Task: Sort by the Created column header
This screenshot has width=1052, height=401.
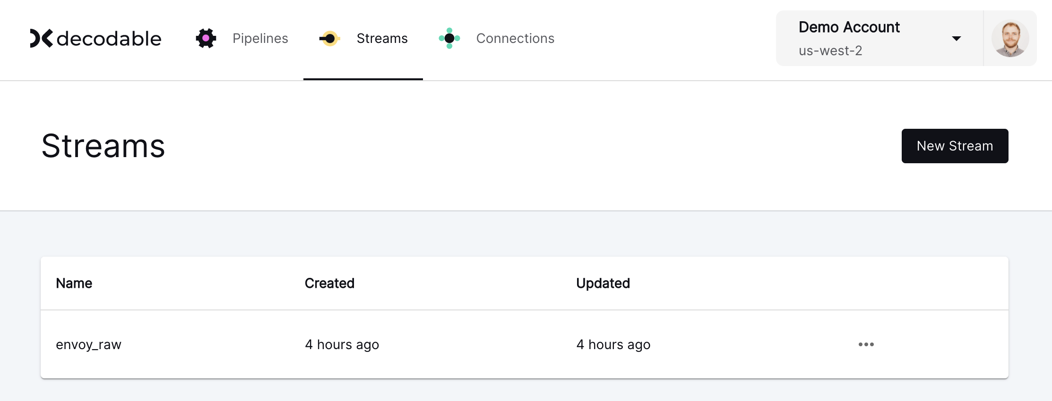Action: tap(329, 283)
